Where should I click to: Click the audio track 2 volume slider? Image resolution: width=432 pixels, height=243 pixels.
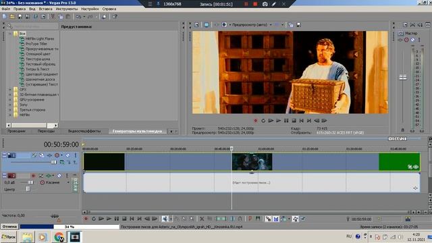pyautogui.click(x=30, y=182)
